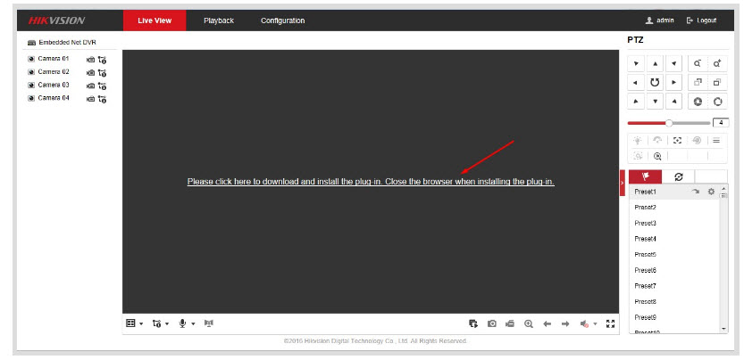744x360 pixels.
Task: Select Preset5 in the preset list
Action: point(645,255)
